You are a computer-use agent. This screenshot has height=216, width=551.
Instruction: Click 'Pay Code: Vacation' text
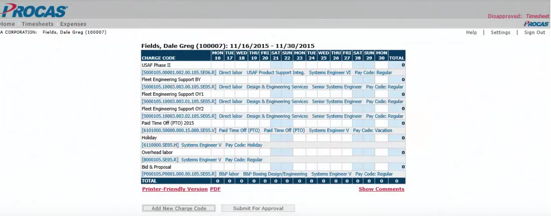pos(372,131)
